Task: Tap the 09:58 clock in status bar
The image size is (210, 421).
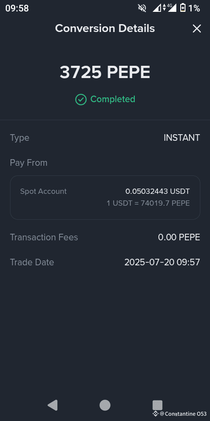Action: (17, 8)
